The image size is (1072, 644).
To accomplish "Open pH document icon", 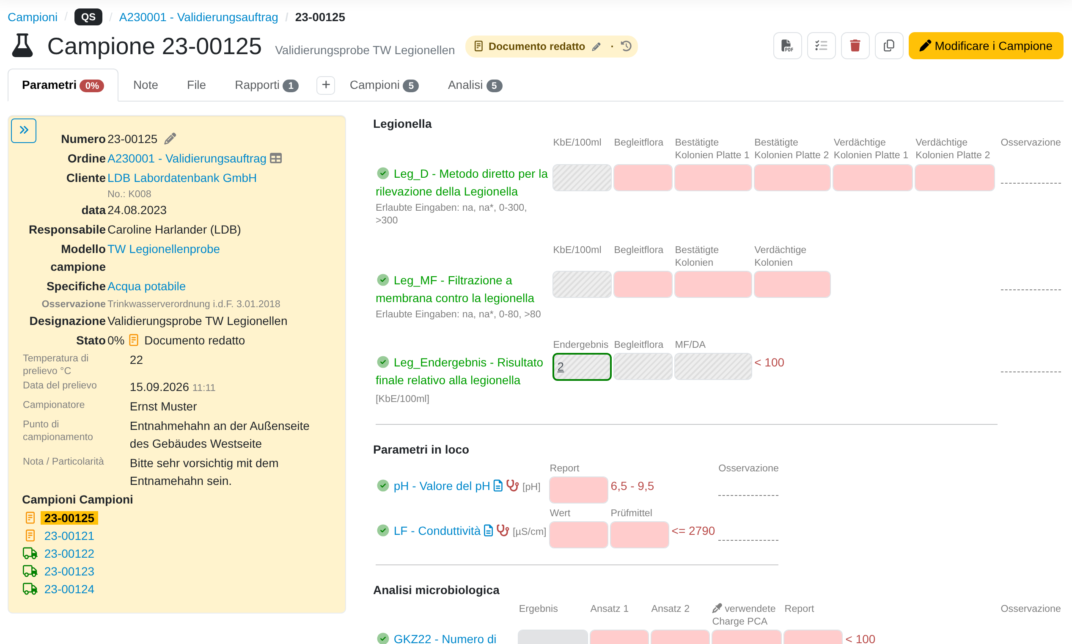I will (x=498, y=486).
